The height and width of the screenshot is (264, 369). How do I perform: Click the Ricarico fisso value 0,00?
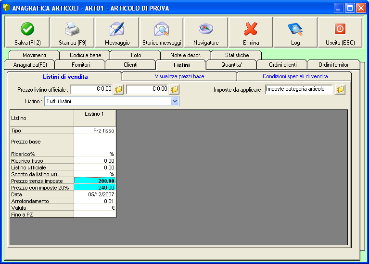95,161
